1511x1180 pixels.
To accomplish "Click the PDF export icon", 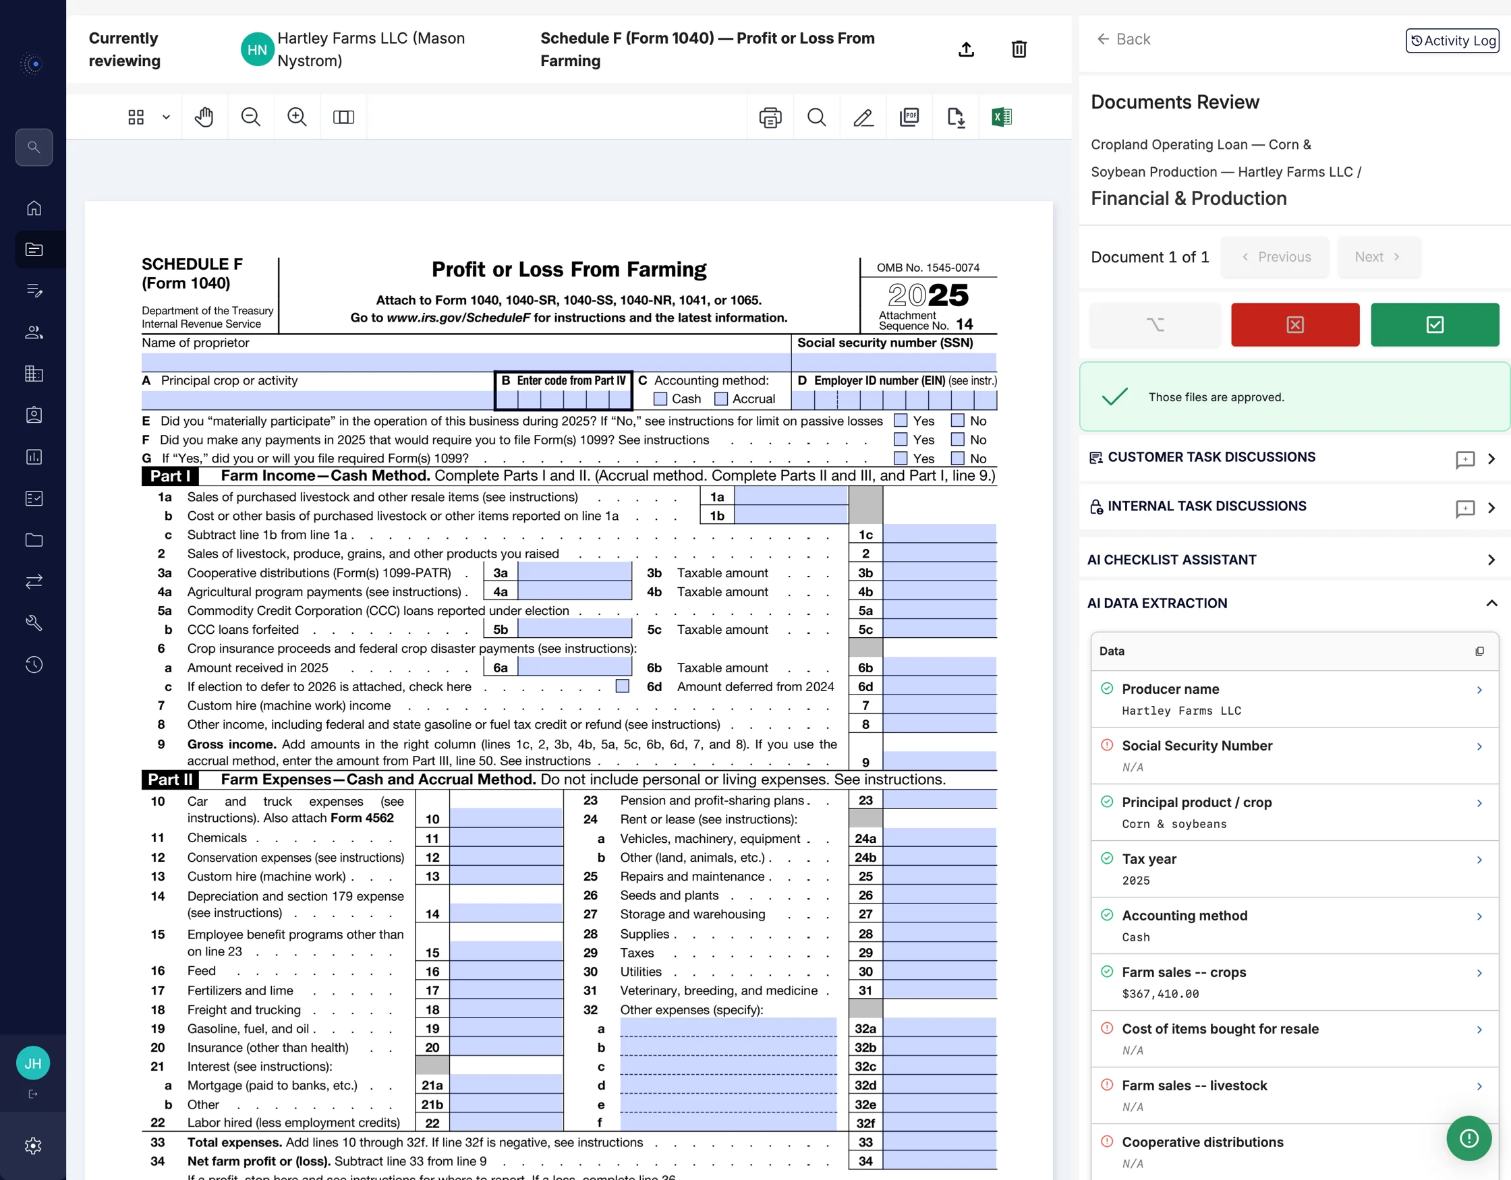I will 909,117.
